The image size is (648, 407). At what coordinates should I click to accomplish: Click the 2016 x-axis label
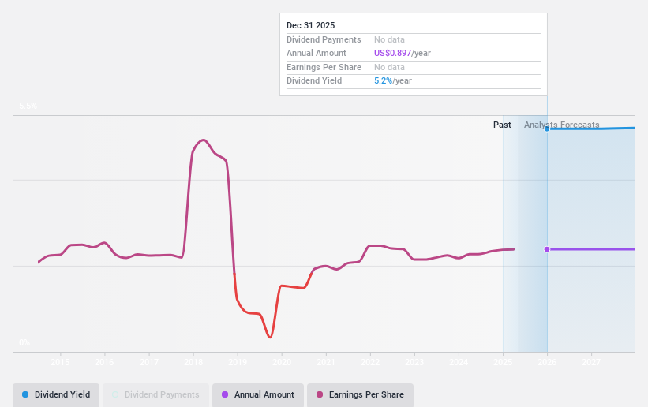[x=104, y=362]
